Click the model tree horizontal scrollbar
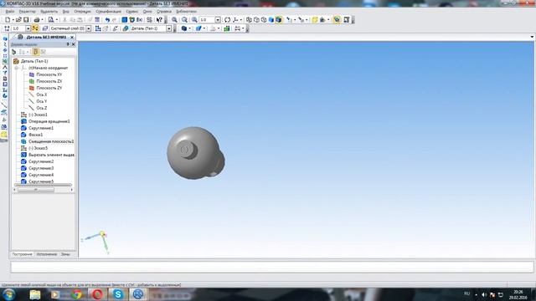The height and width of the screenshot is (301, 536). (36, 190)
